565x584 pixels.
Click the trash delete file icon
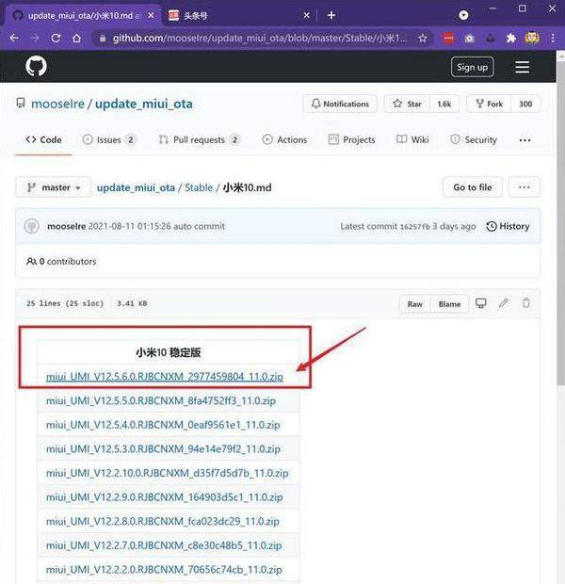click(526, 303)
